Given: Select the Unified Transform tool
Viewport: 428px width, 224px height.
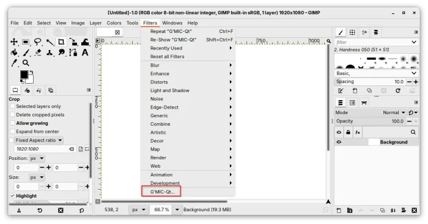Looking at the screenshot, I should pos(73,42).
